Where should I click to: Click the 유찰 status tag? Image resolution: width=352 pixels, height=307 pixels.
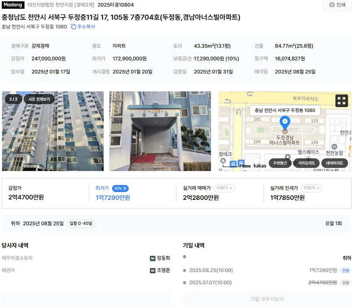(345, 283)
